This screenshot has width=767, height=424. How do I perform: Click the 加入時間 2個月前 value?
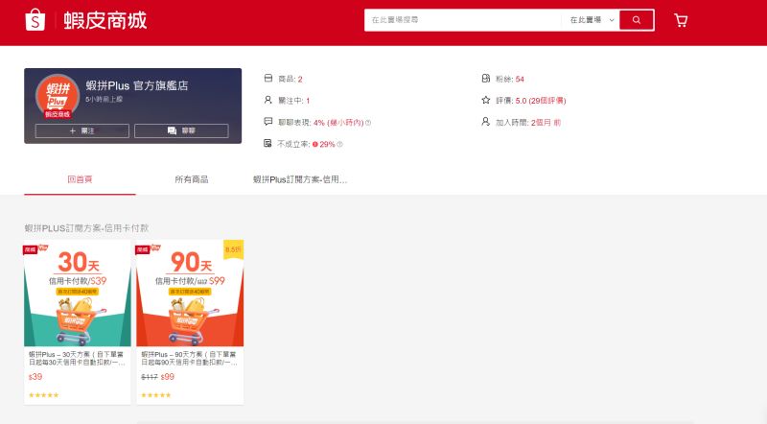click(x=546, y=123)
